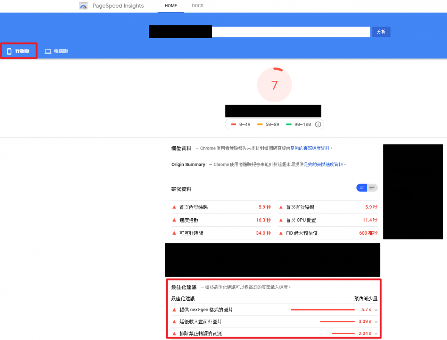The height and width of the screenshot is (340, 447).
Task: Click the 0–49 red legend entry
Action: [x=241, y=125]
